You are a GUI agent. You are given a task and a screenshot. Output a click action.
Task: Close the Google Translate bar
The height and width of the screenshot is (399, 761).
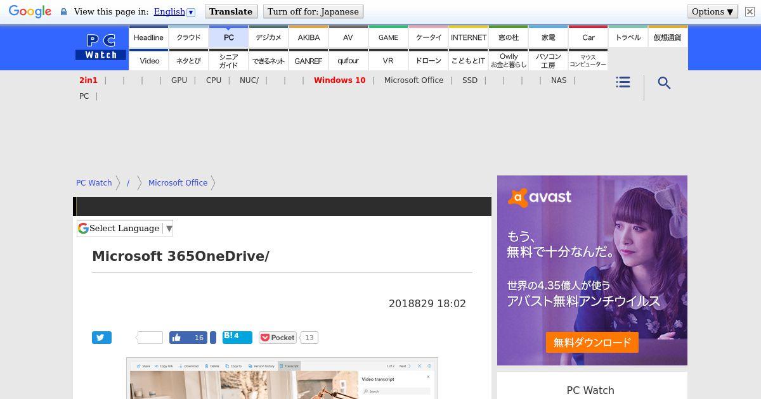(x=750, y=11)
